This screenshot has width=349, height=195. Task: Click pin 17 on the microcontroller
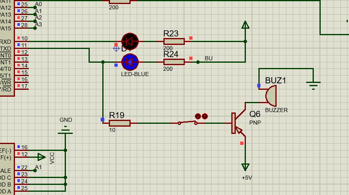click(21, 89)
